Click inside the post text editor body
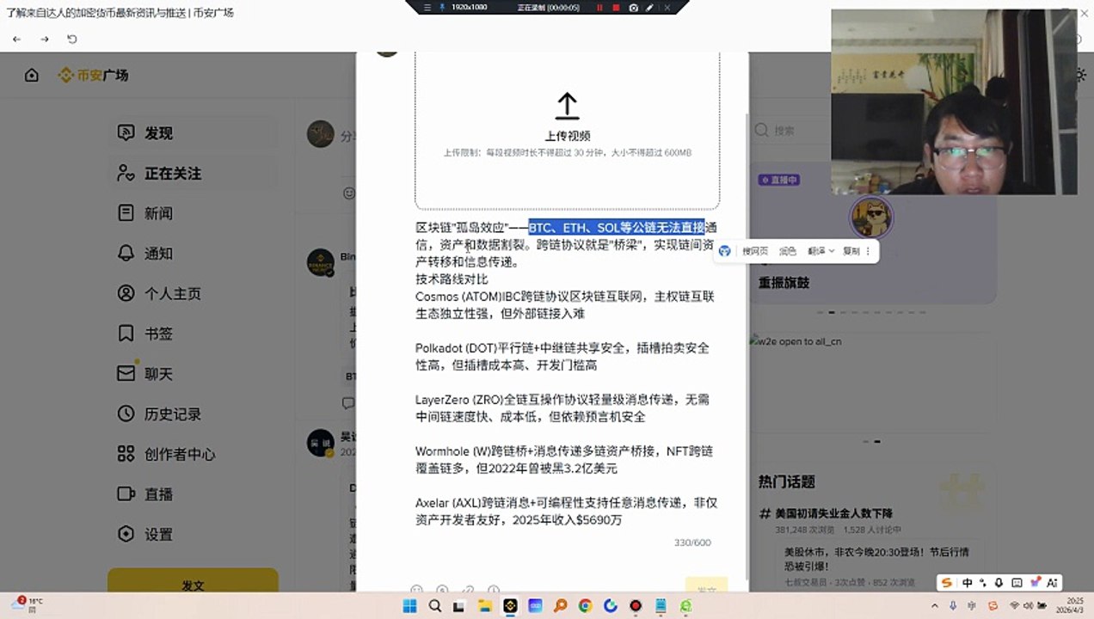 point(567,373)
